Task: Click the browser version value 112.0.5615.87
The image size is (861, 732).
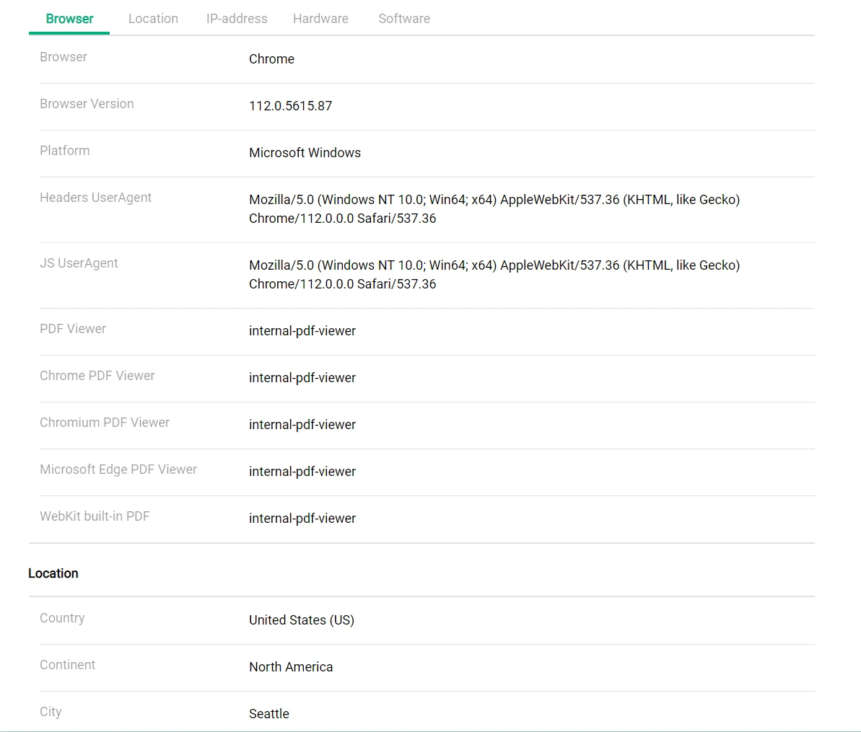Action: pos(290,106)
